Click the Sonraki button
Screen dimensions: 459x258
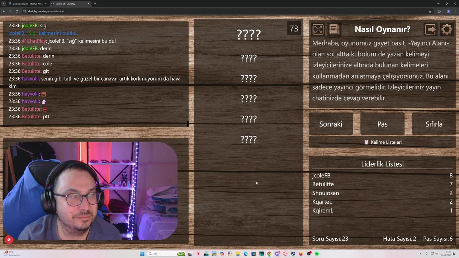[331, 124]
